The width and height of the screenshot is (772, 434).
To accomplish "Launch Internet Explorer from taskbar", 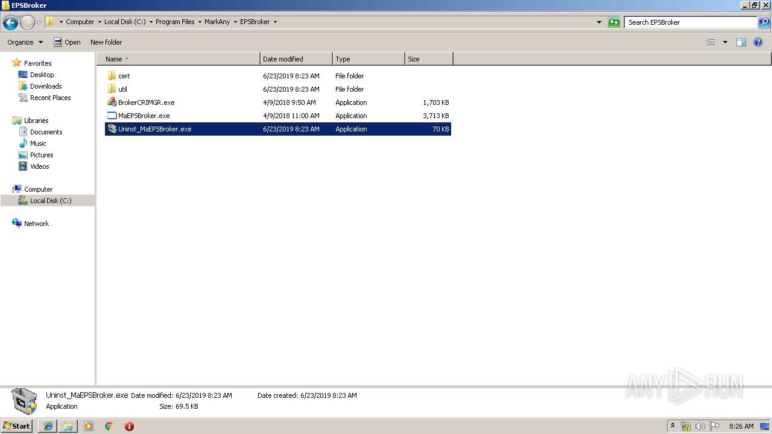I will (x=48, y=426).
